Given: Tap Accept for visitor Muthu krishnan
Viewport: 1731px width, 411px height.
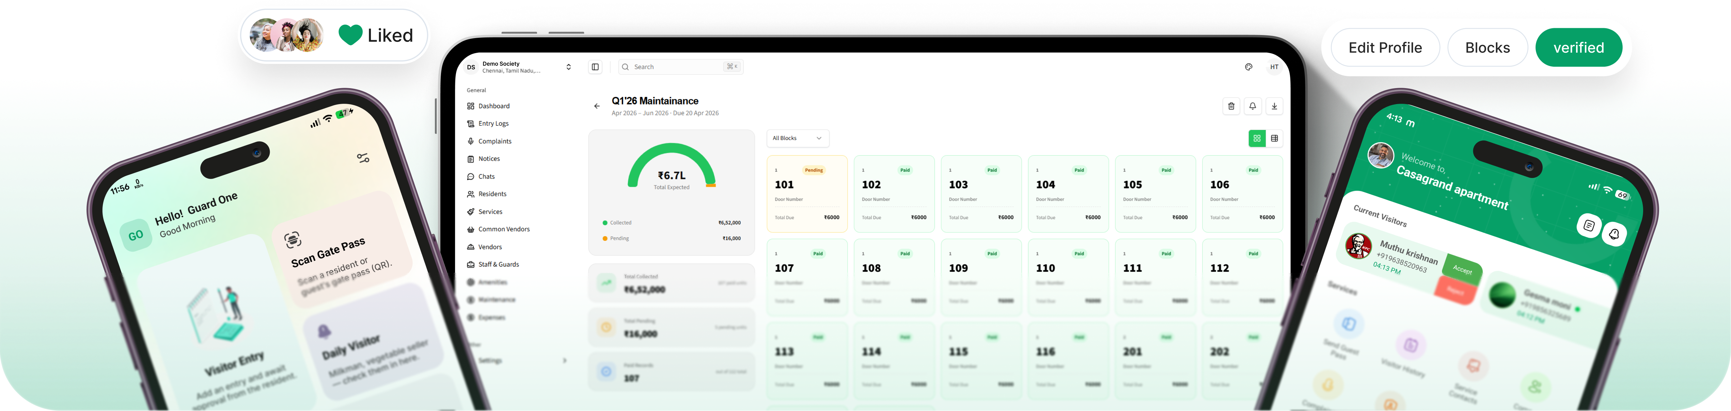Looking at the screenshot, I should [1462, 269].
